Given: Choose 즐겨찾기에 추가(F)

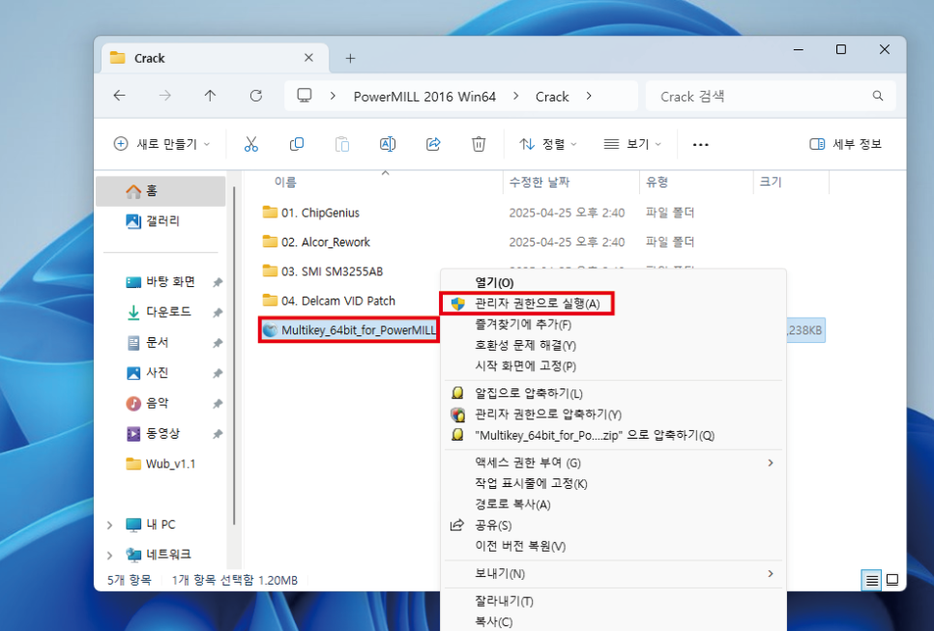Looking at the screenshot, I should [x=613, y=325].
